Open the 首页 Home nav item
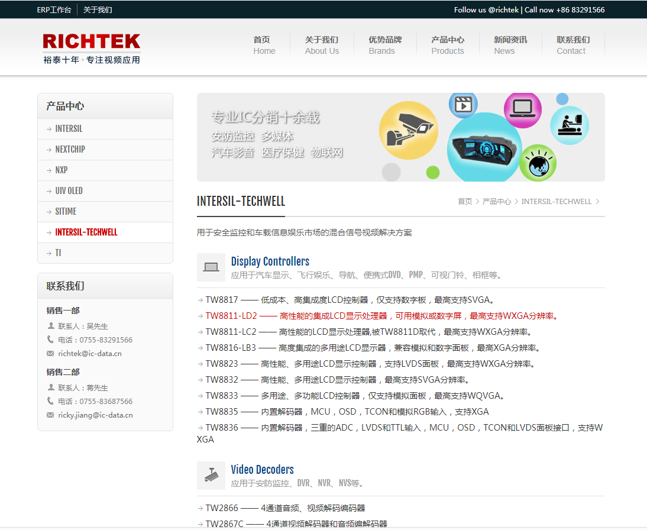 coord(264,45)
